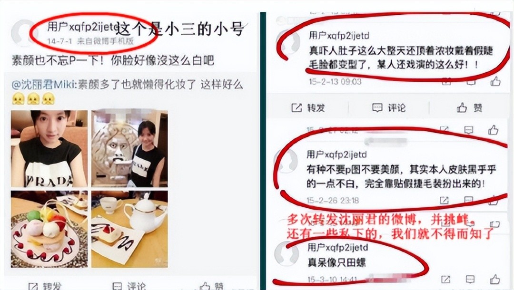View the teapot and cake photo
The height and width of the screenshot is (290, 514).
tap(129, 229)
